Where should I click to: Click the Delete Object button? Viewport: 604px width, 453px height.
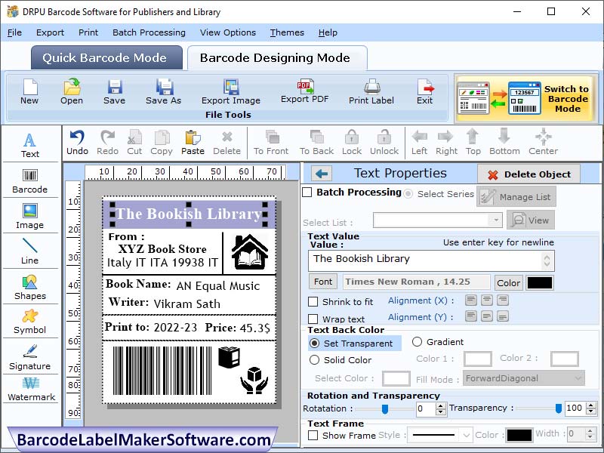click(528, 173)
